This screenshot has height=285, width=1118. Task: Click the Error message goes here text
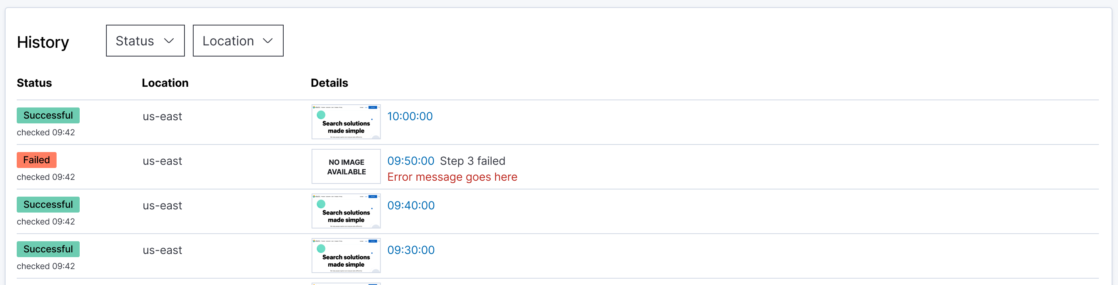point(452,177)
